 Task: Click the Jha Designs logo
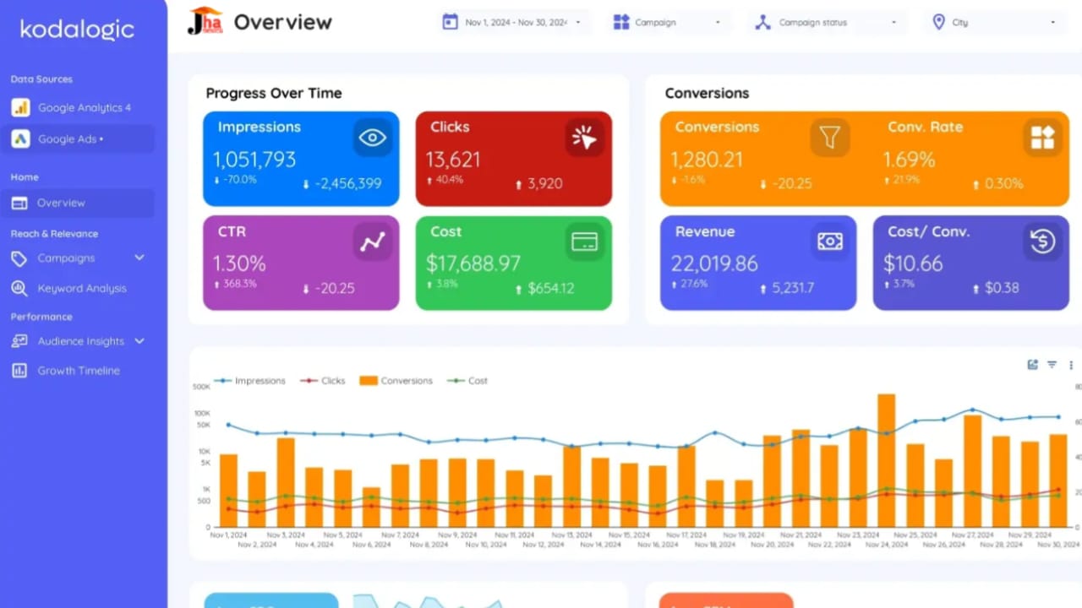(205, 22)
